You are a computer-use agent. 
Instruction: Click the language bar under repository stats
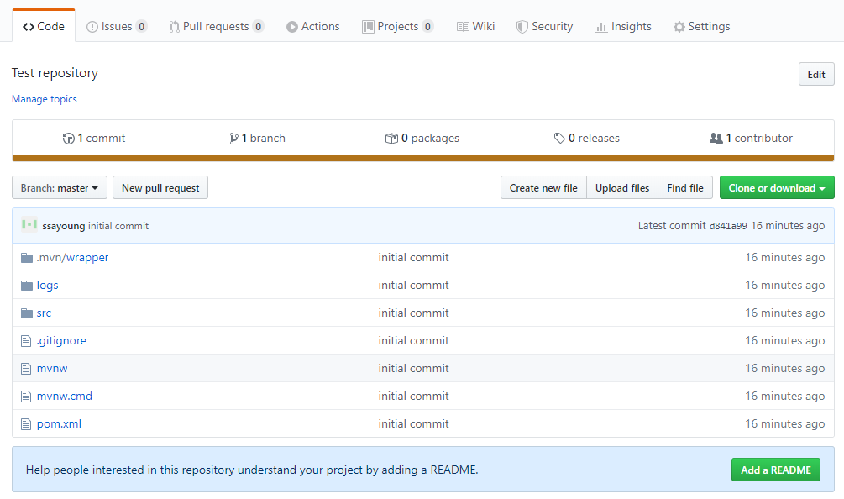423,158
